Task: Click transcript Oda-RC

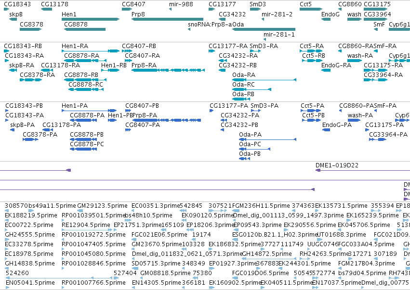Action: [x=243, y=85]
